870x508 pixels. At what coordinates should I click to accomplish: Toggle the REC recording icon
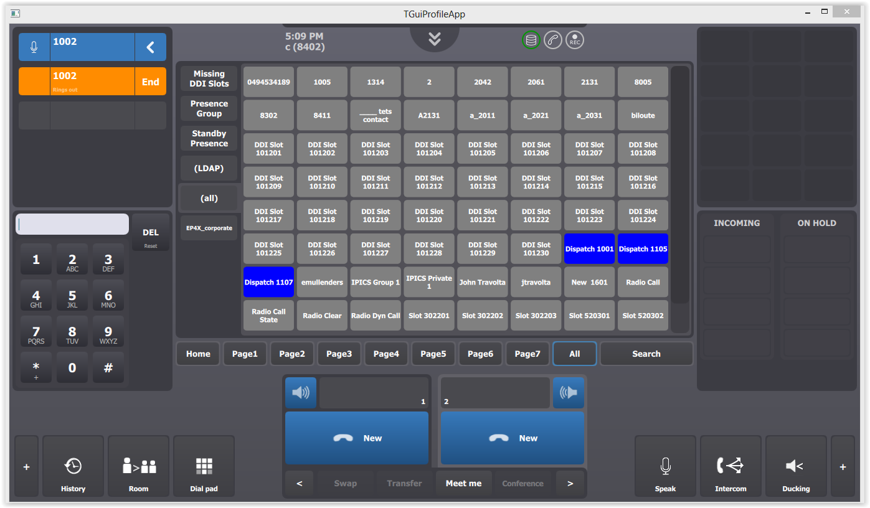[575, 40]
